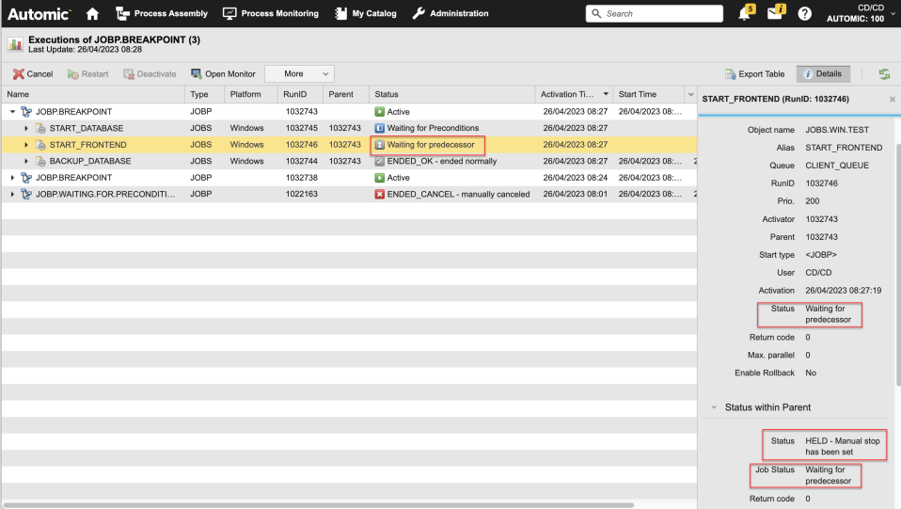Click the refresh icon
The image size is (901, 509).
click(884, 73)
